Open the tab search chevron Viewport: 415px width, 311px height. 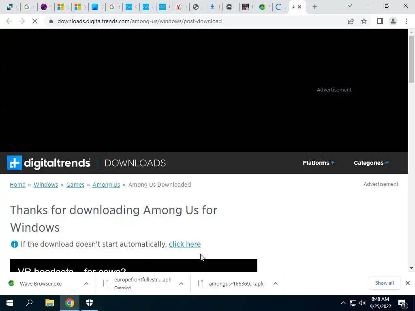coord(350,6)
